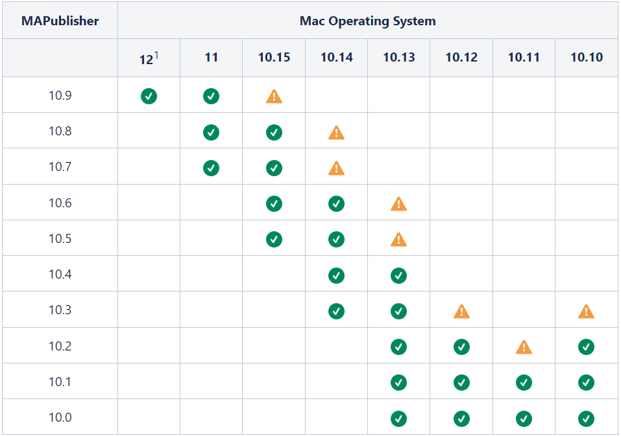Click the 10.11 column header

[524, 57]
